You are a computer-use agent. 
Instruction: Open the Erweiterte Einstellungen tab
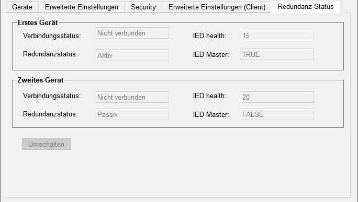[82, 7]
